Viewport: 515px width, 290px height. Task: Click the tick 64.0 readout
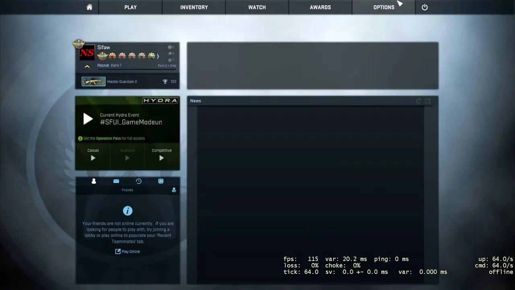301,272
